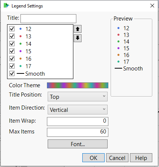Select the '16' label in legend list
Viewport: 159px width, 167px height.
pyautogui.click(x=28, y=59)
